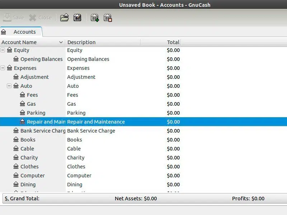Click the New Account toolbar icon
Screen dimensions: 287x215
click(95, 18)
